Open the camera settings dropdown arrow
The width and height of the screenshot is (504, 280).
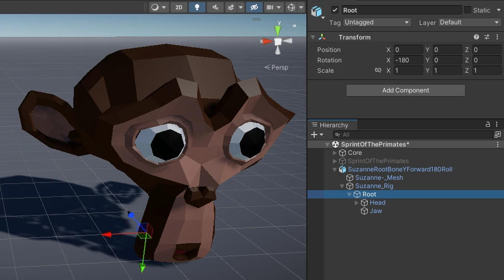pos(279,7)
